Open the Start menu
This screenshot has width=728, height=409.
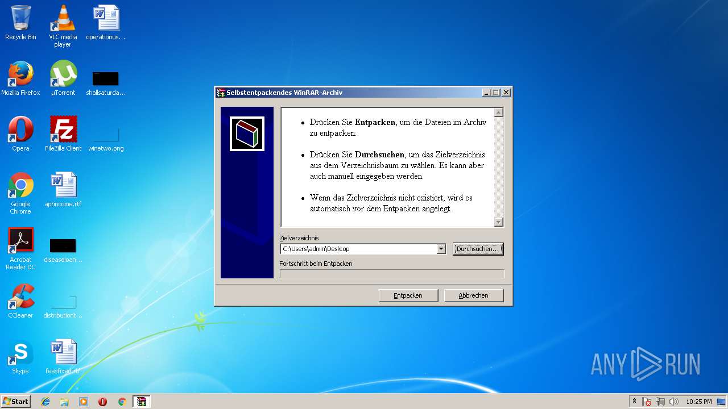pos(16,402)
